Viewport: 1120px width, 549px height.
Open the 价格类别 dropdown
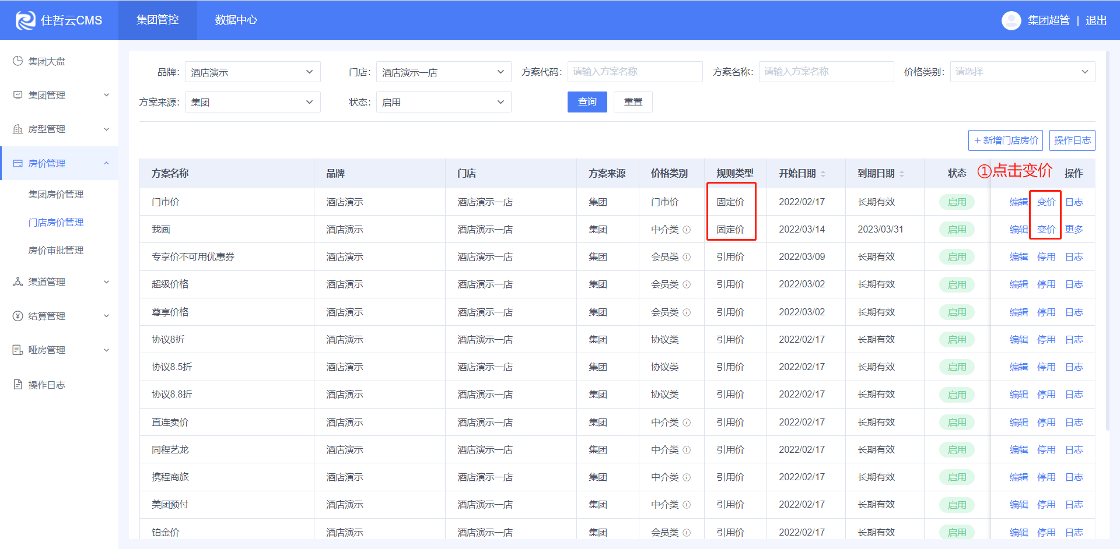[x=1023, y=72]
